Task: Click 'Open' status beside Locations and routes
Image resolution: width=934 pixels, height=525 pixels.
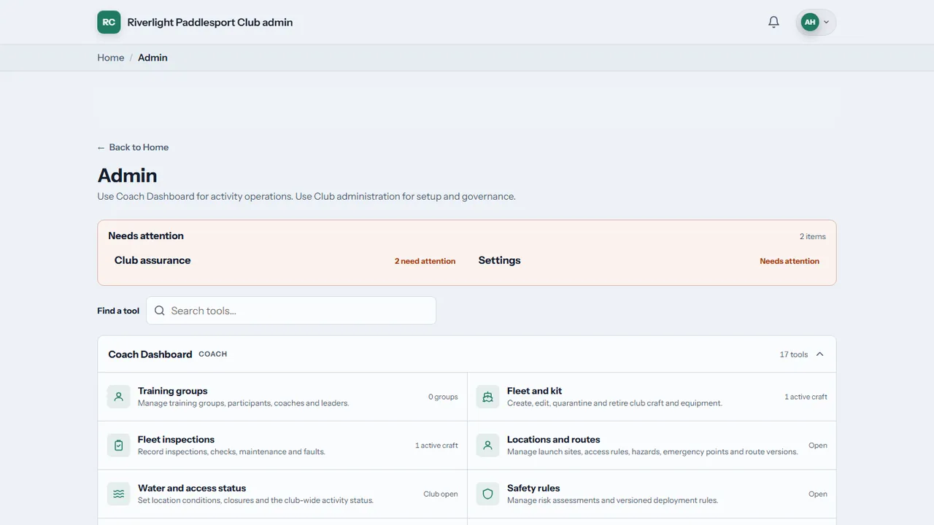Action: (x=818, y=446)
